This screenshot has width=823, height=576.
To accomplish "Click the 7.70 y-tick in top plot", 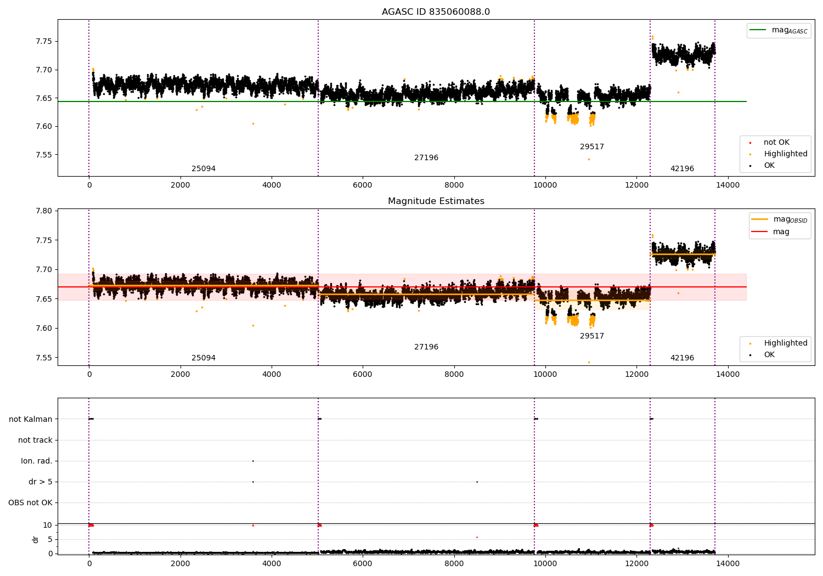I will 44,70.
